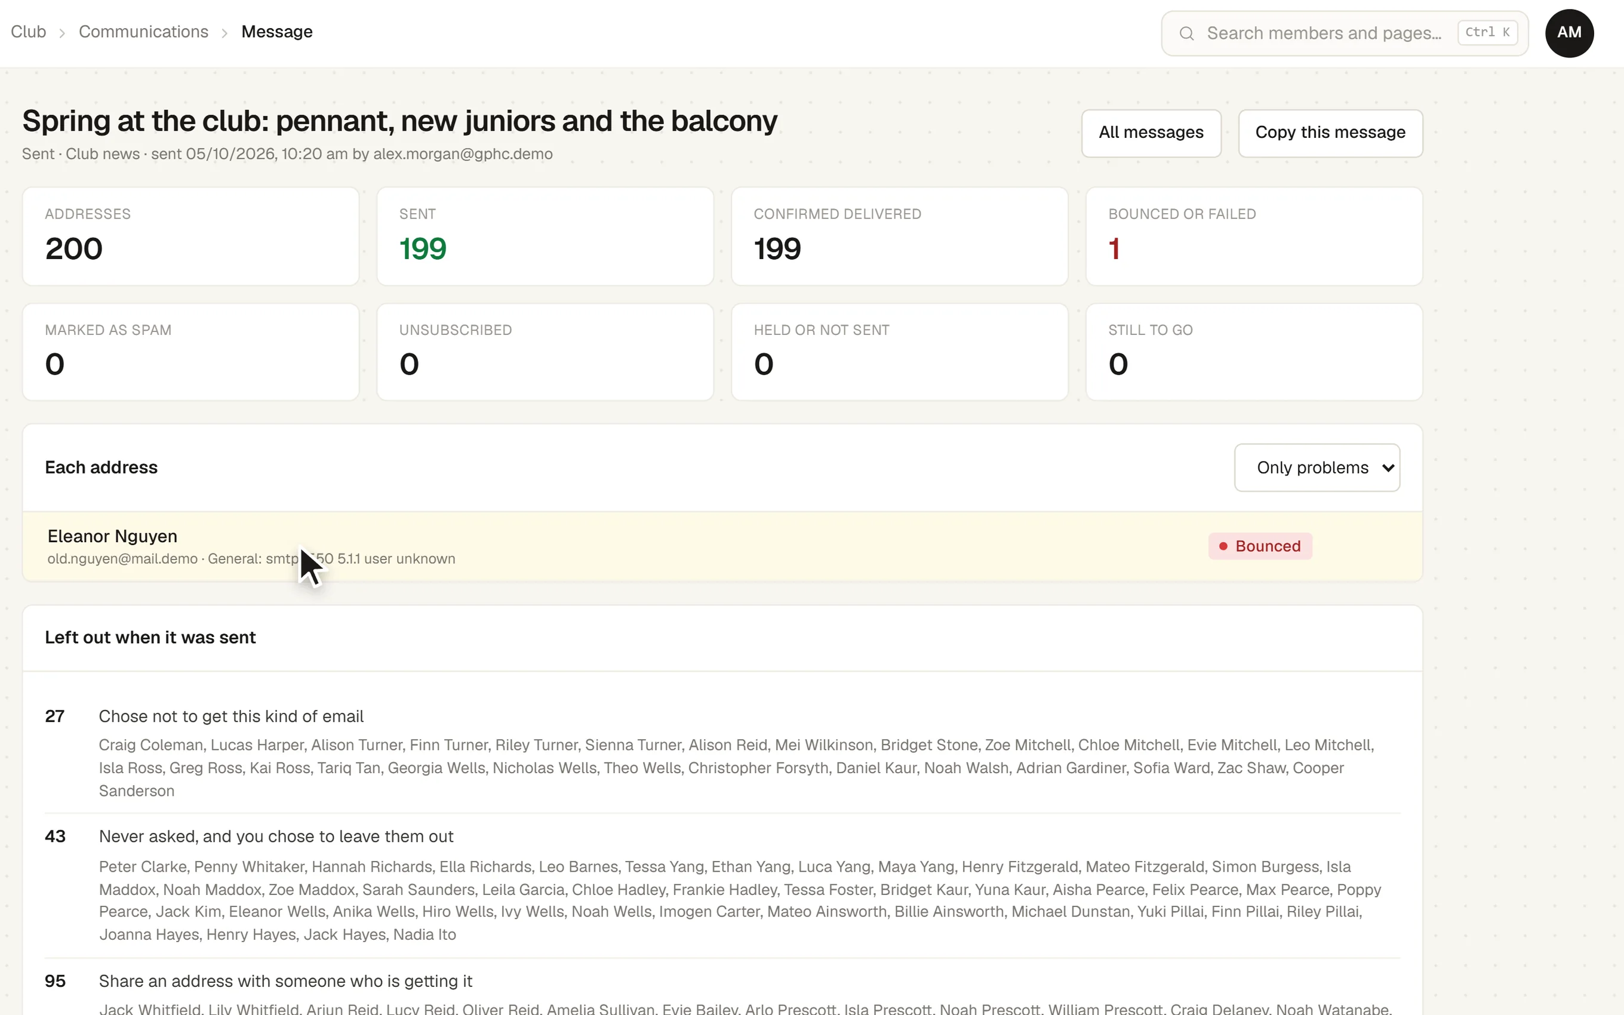Click the Left out when it was sent heading
The image size is (1624, 1015).
150,637
